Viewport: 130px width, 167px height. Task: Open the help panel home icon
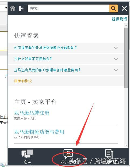(13, 8)
